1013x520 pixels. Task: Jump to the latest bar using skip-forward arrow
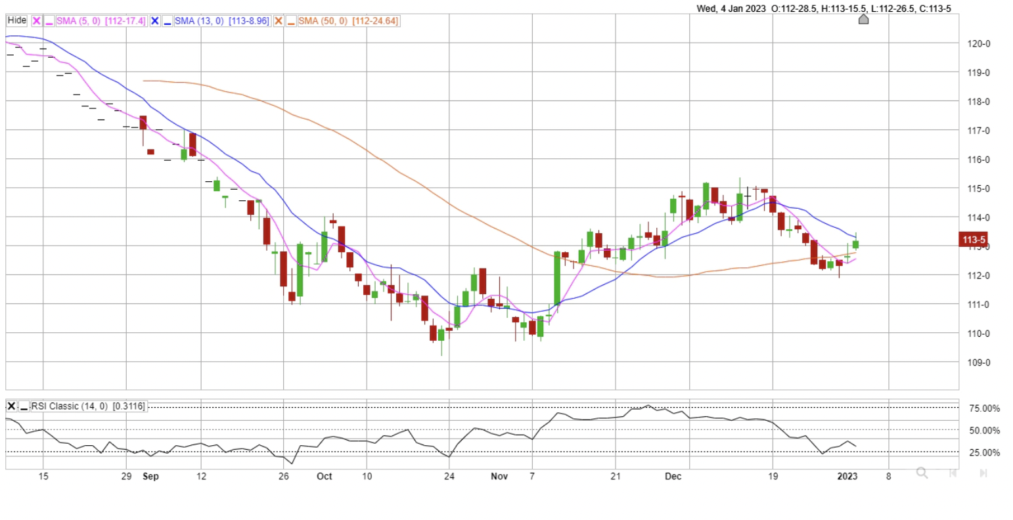983,473
